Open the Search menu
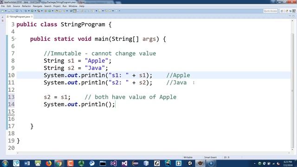Viewport: 297px width, 167px height. pyautogui.click(x=48, y=6)
